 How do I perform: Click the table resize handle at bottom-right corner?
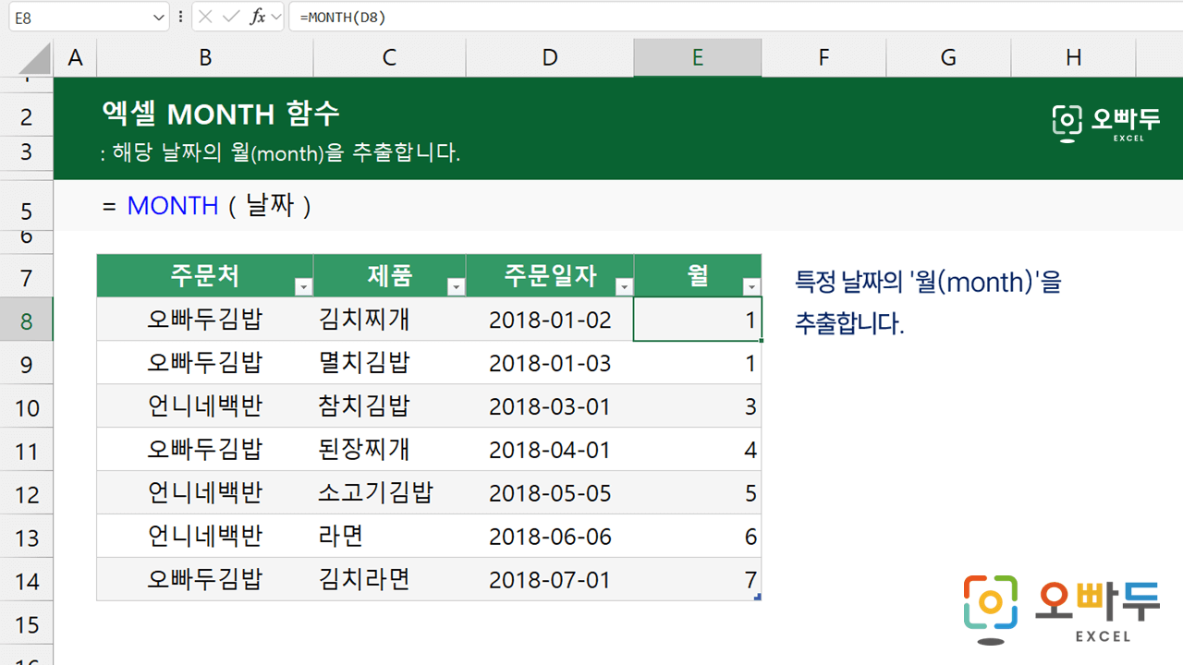(x=758, y=598)
